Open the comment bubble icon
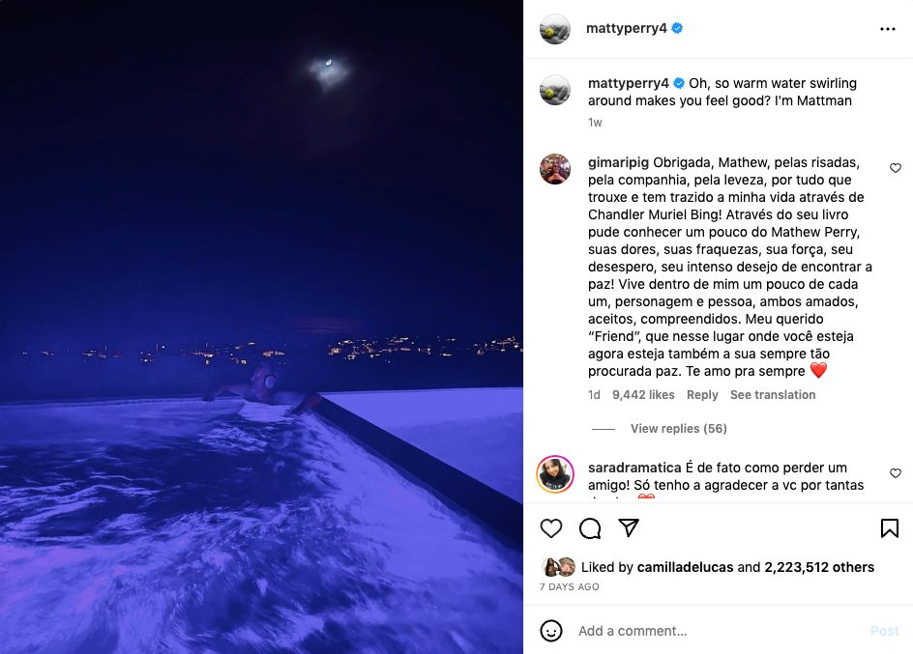The height and width of the screenshot is (654, 913). [590, 527]
